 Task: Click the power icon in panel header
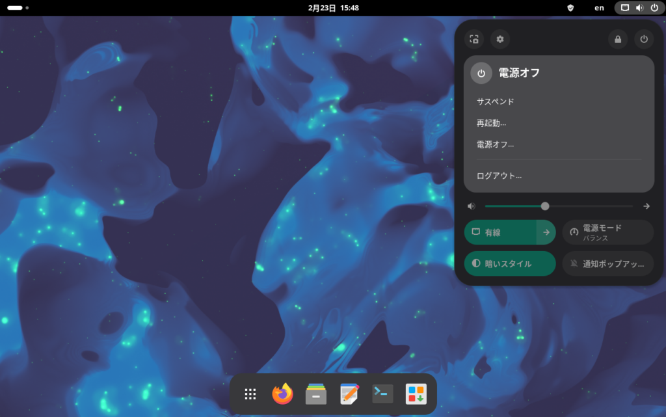[644, 39]
